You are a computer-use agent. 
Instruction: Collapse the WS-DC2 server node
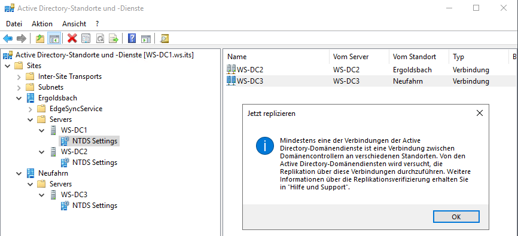[x=41, y=152]
